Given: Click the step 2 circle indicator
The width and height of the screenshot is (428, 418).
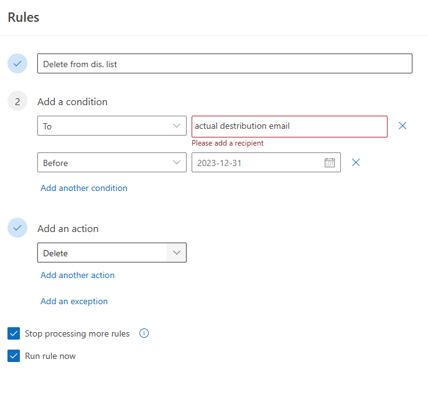Looking at the screenshot, I should pyautogui.click(x=17, y=101).
